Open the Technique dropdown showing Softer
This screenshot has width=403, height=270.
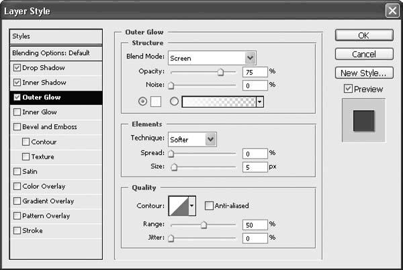(x=192, y=139)
